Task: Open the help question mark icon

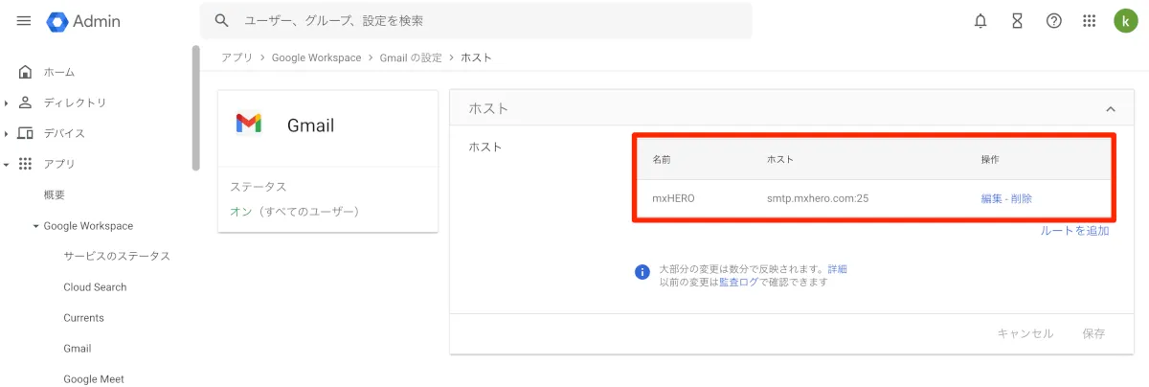Action: [1053, 21]
